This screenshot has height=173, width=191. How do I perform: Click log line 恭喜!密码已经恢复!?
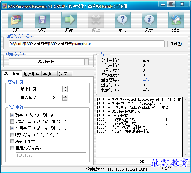click(x=122, y=127)
